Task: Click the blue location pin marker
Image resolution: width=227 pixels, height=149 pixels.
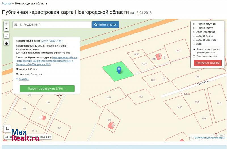Action: pos(119,70)
